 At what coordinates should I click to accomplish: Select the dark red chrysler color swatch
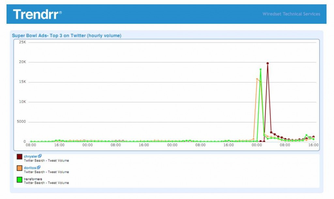coord(20,157)
